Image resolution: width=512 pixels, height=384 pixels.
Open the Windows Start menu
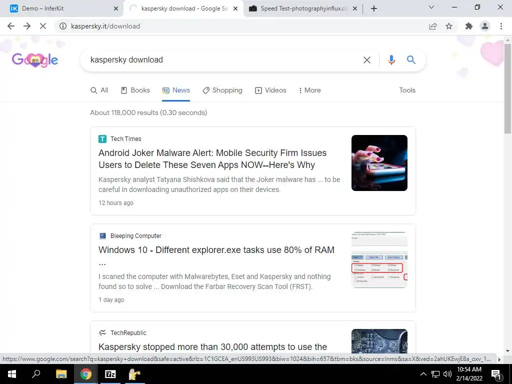[12, 374]
